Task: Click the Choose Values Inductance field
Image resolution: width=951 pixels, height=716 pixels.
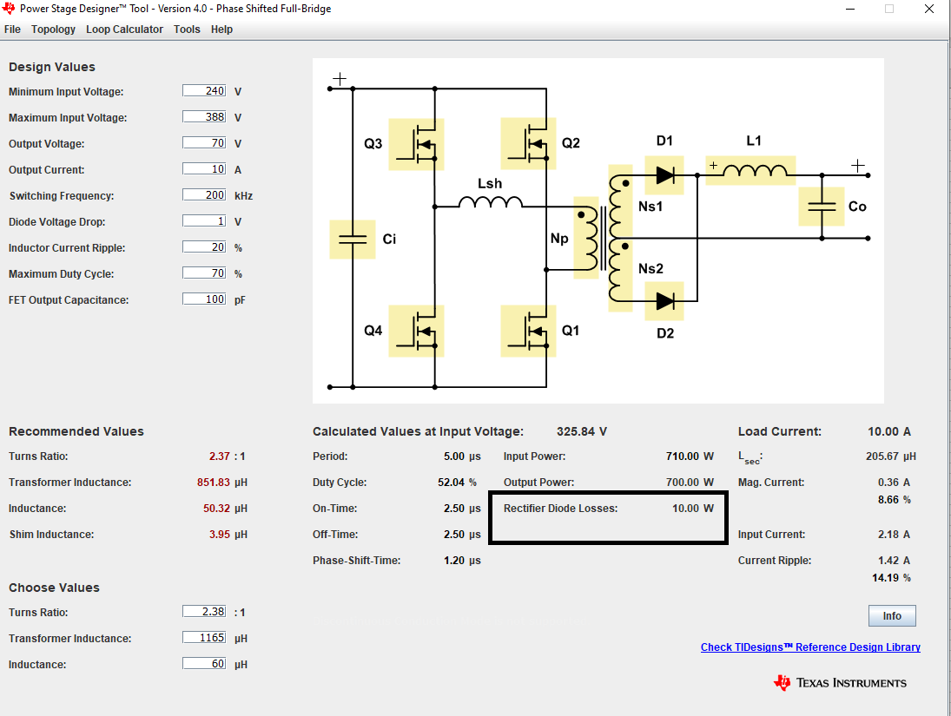Action: point(204,664)
